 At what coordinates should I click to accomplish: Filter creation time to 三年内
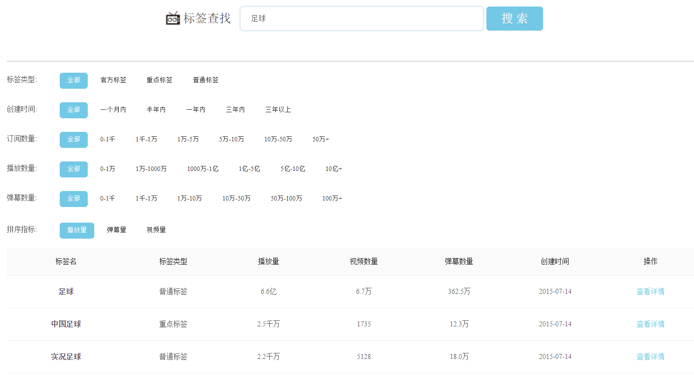[235, 110]
